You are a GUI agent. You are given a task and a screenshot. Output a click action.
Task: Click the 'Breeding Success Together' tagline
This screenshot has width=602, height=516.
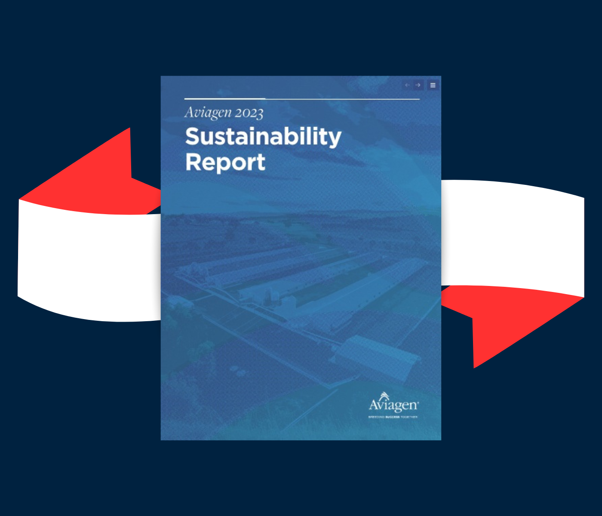(393, 417)
